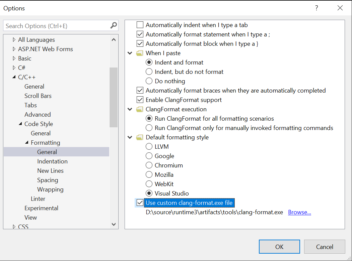Viewport: 352px width, 261px height.
Task: Open General page directly under C/C++
Action: point(34,87)
